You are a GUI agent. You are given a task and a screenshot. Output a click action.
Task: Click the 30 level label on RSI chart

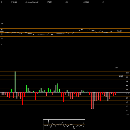2,38
